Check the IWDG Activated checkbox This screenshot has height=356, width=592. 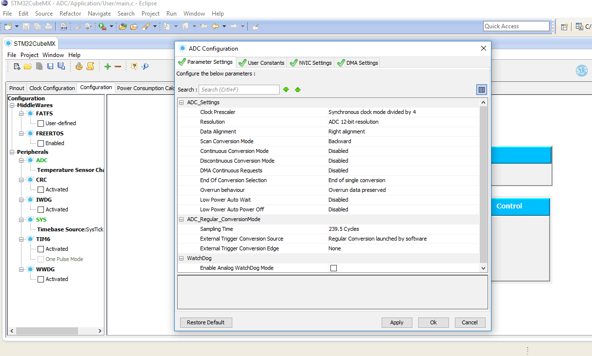click(x=41, y=209)
